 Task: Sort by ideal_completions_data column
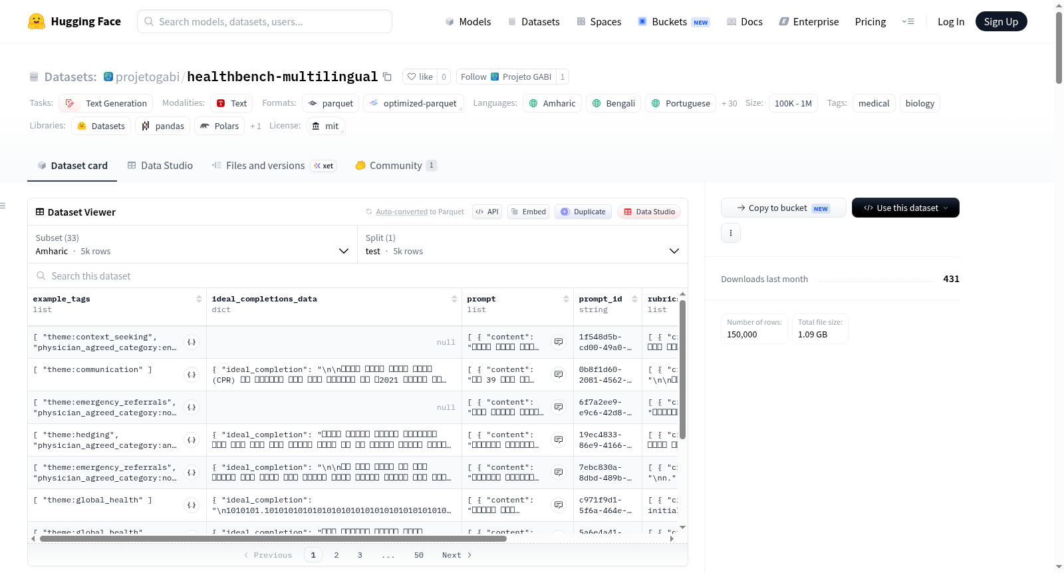pos(454,299)
